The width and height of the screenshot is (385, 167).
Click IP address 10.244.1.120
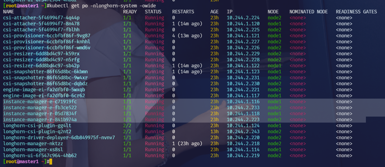coord(243,24)
